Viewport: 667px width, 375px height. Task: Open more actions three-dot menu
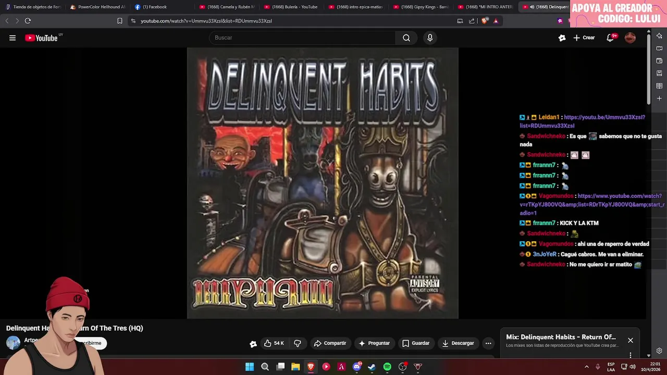pos(488,343)
